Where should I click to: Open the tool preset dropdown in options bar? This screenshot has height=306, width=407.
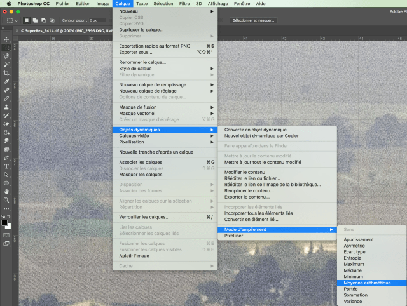(12, 20)
